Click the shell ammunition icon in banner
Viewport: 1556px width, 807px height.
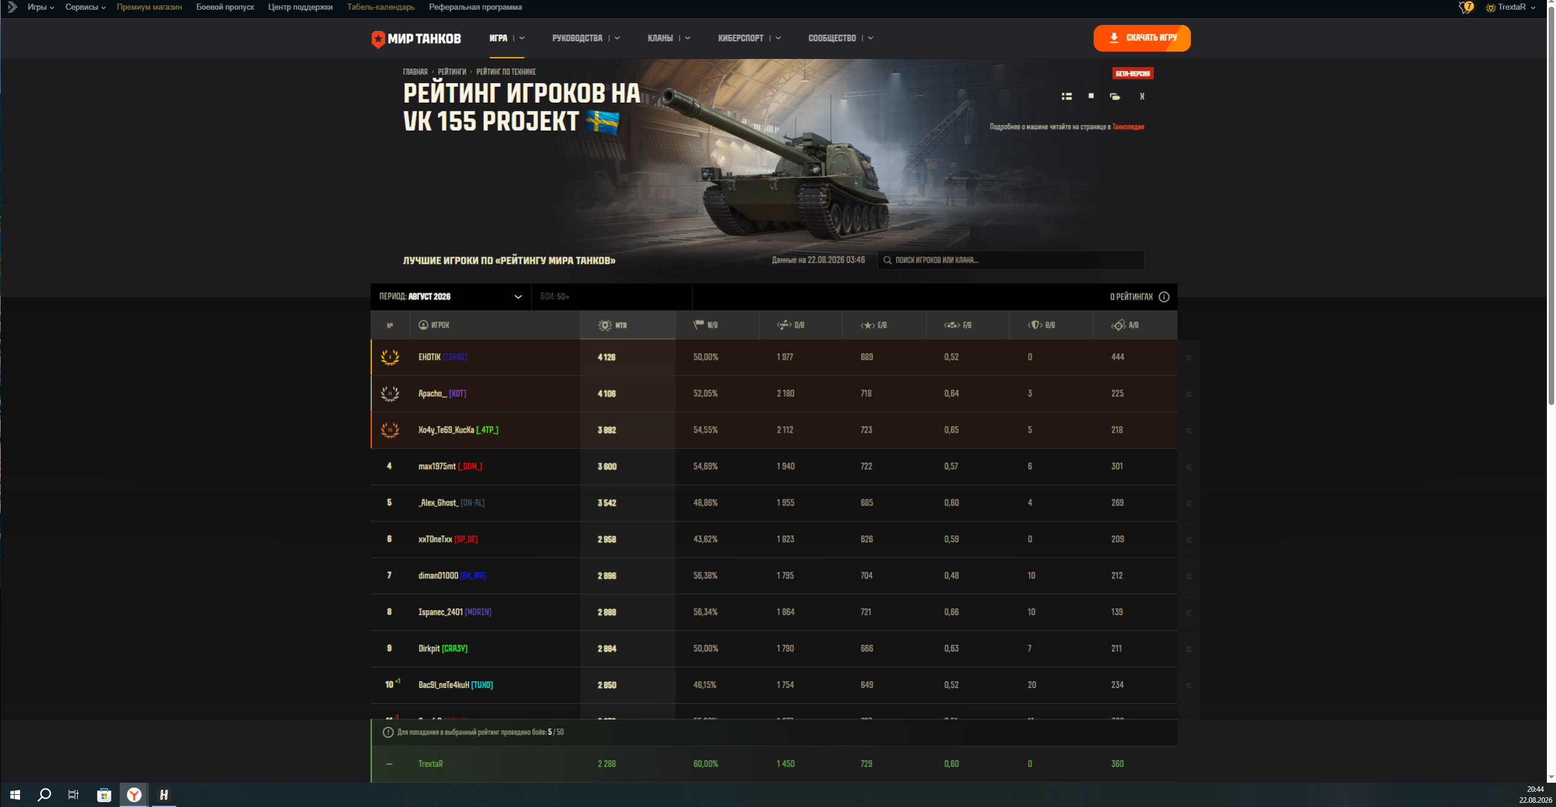1115,97
